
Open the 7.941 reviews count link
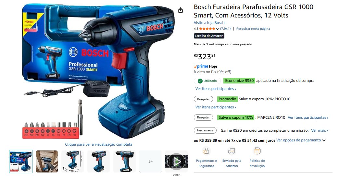(x=225, y=29)
